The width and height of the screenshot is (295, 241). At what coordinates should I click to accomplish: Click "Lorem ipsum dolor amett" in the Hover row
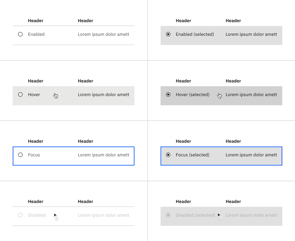pyautogui.click(x=103, y=95)
